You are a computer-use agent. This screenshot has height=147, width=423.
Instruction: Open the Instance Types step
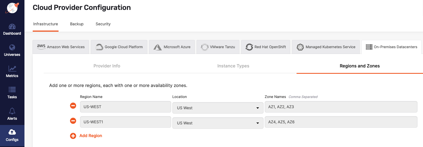tap(233, 66)
